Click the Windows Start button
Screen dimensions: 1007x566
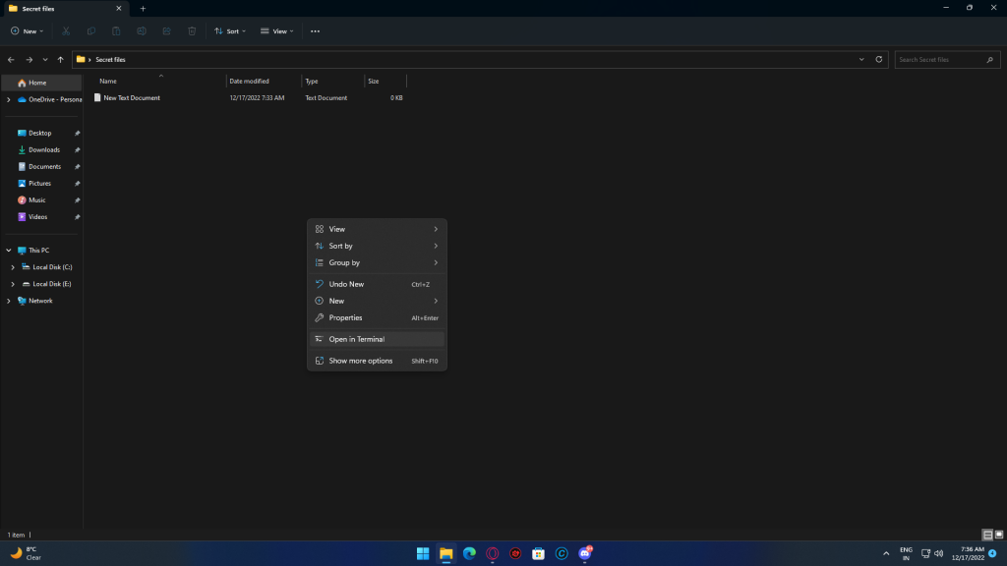[x=423, y=553]
